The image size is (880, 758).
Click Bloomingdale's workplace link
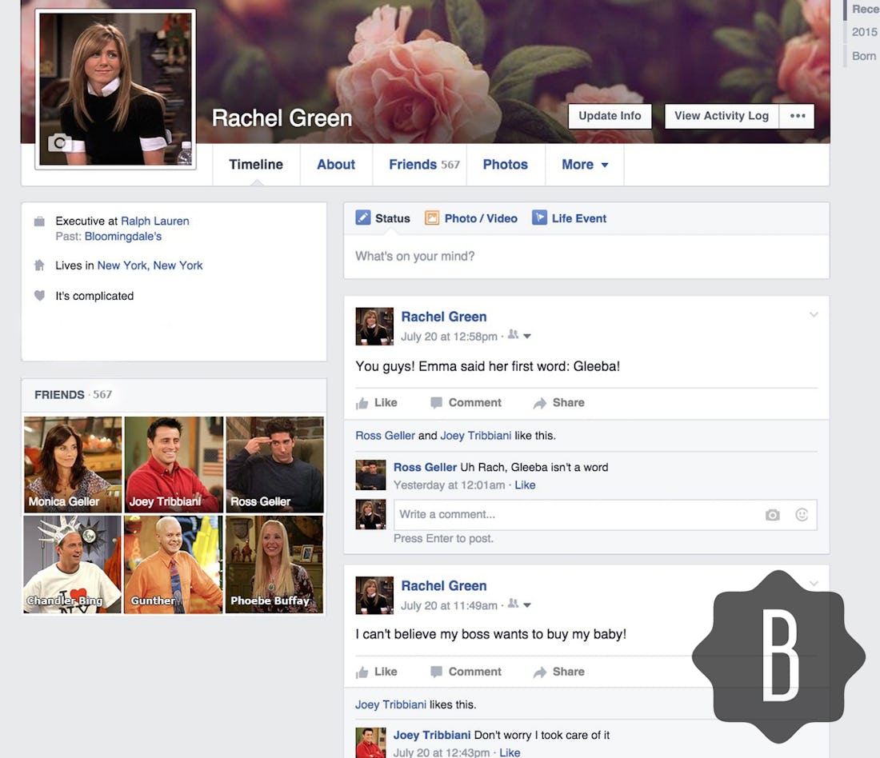click(x=123, y=236)
